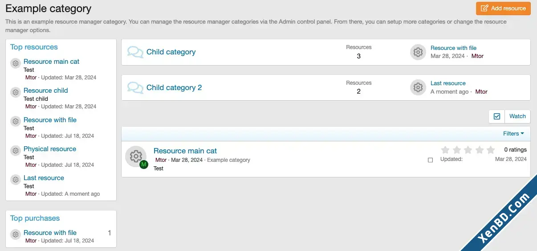Open the Filters dropdown

point(513,134)
